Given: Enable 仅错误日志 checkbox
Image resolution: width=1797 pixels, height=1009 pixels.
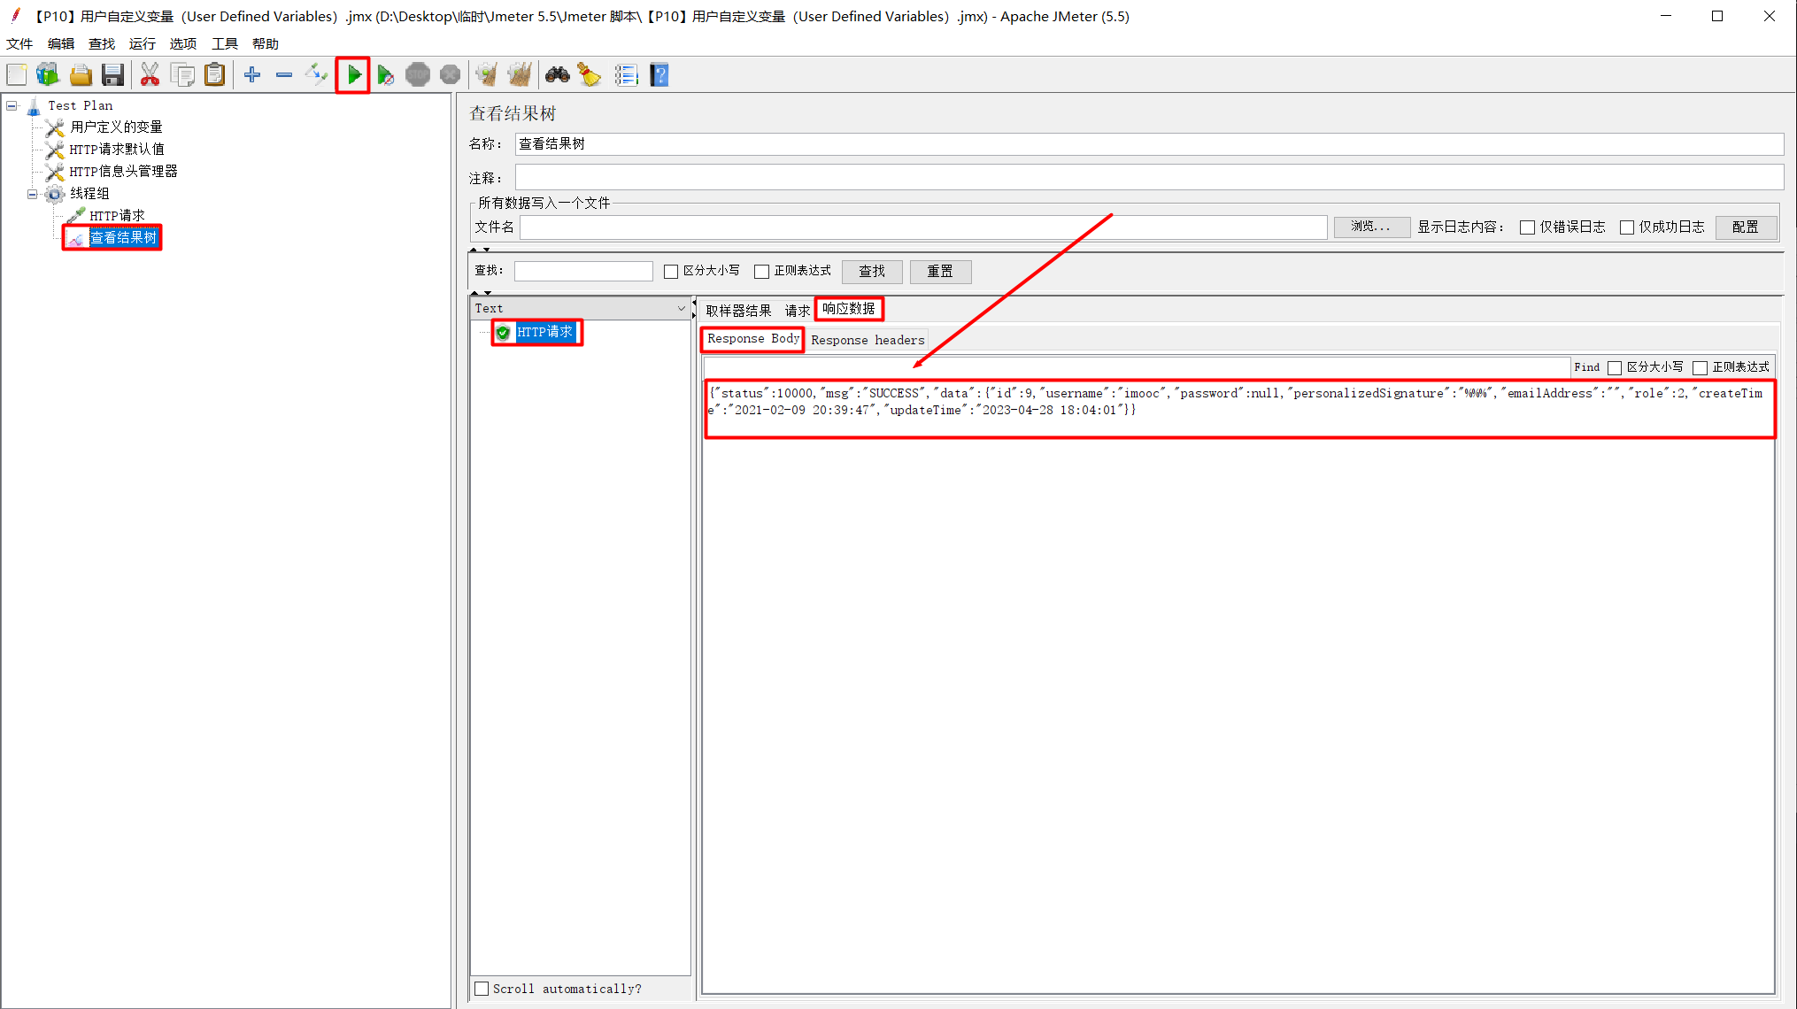Looking at the screenshot, I should 1527,227.
